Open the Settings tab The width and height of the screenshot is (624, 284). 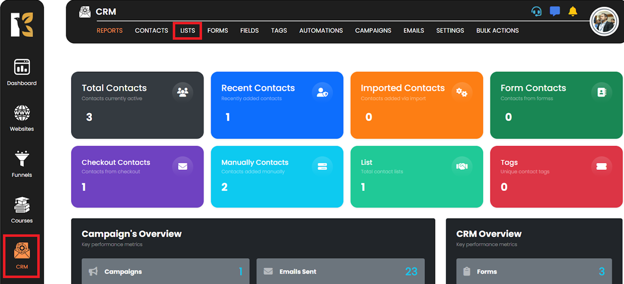(450, 31)
